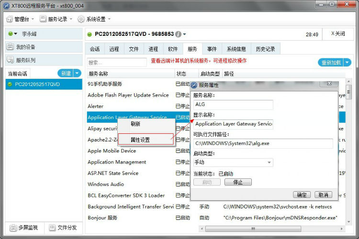
Task: Confirm with the 确定 button
Action: coord(302,195)
